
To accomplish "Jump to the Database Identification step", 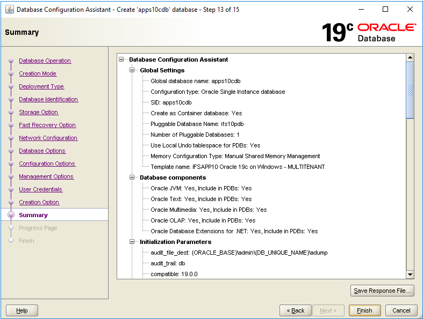I will (x=48, y=99).
